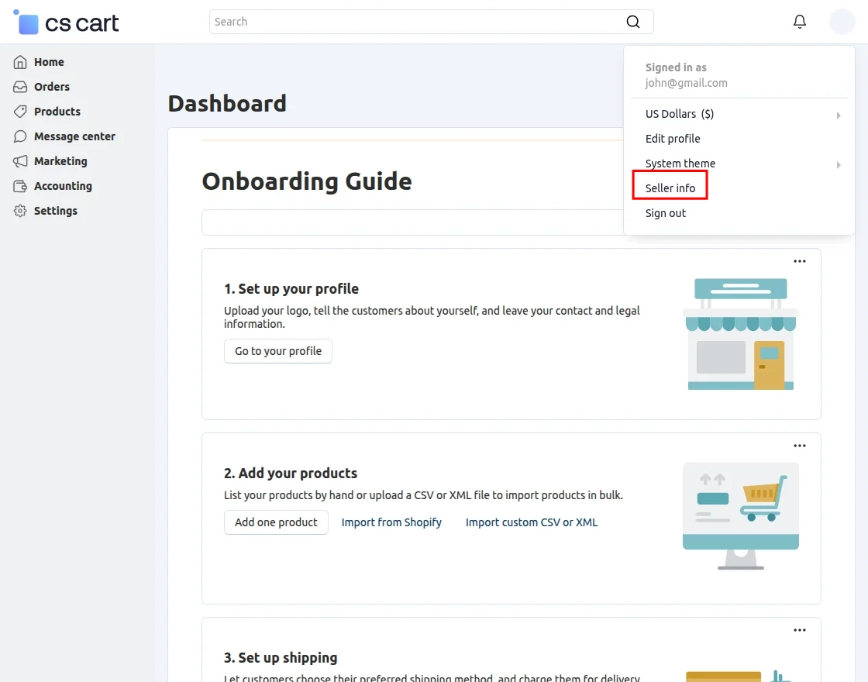This screenshot has width=868, height=682.
Task: Click the Home icon in sidebar
Action: [20, 62]
